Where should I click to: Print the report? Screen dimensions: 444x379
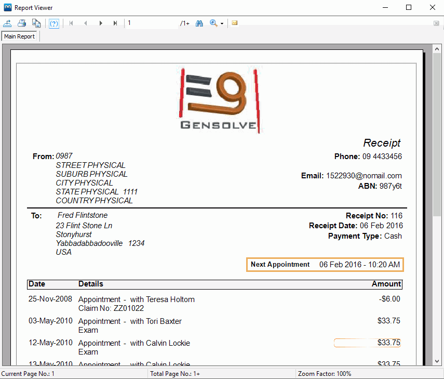(21, 23)
